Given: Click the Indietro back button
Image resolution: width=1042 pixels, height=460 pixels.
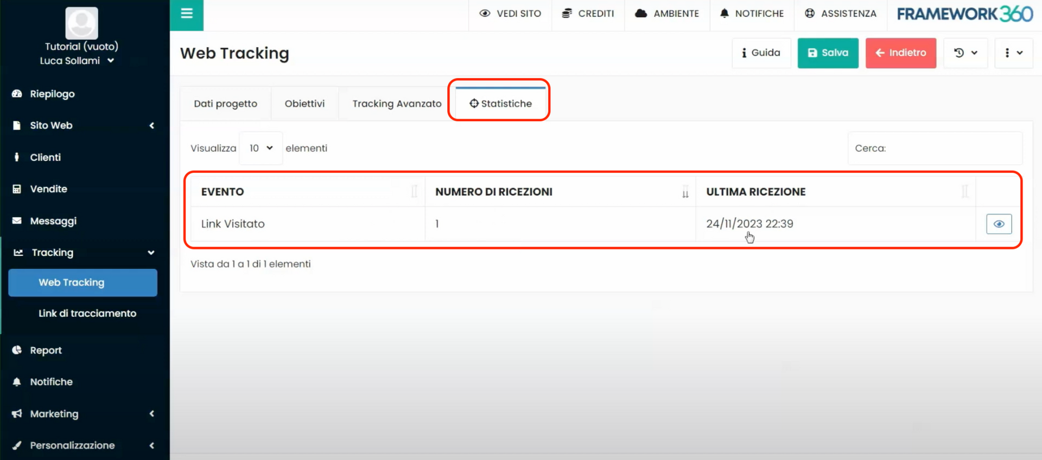Looking at the screenshot, I should coord(900,53).
